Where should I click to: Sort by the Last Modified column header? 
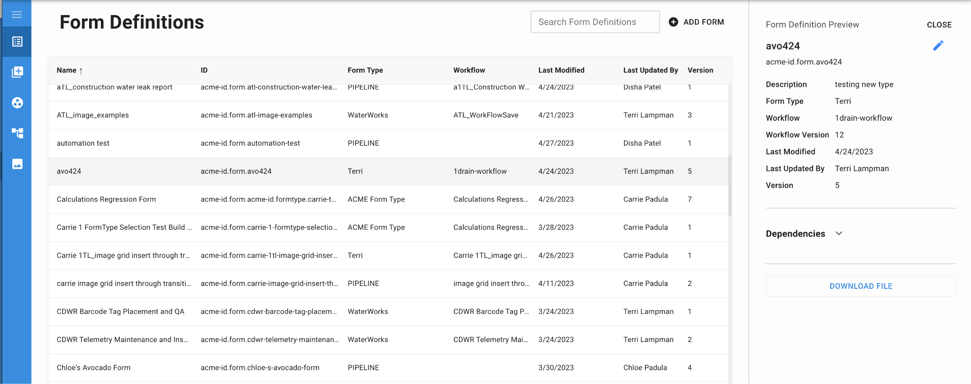click(x=561, y=70)
